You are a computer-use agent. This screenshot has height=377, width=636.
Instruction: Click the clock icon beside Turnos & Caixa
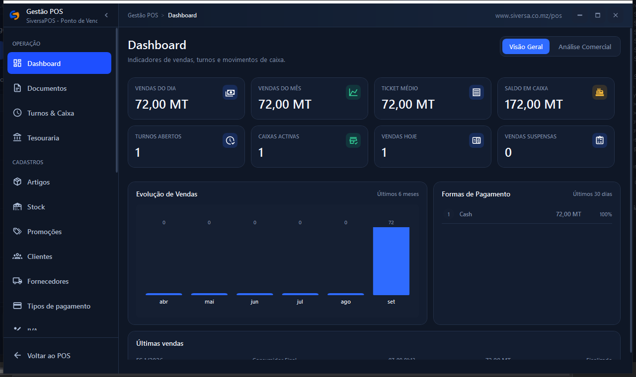[x=17, y=113]
